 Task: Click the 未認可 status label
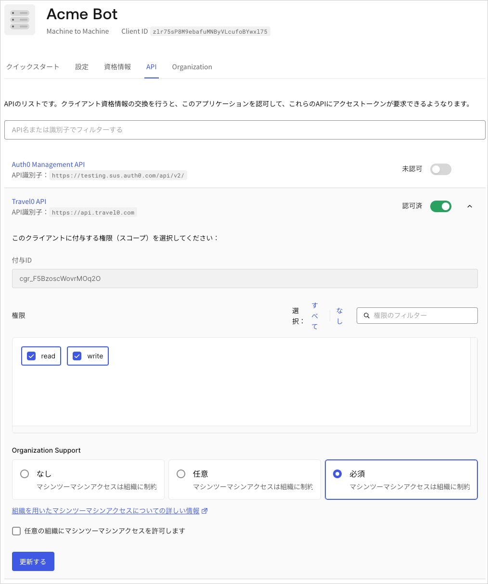(x=412, y=169)
